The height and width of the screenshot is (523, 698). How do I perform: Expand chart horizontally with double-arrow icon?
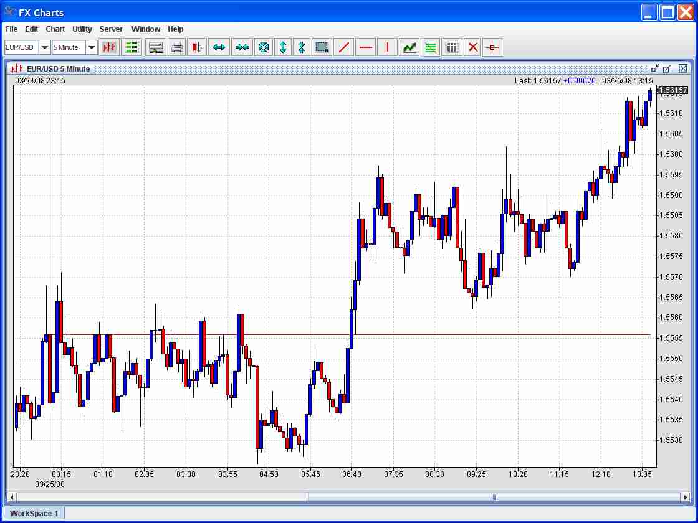[219, 47]
